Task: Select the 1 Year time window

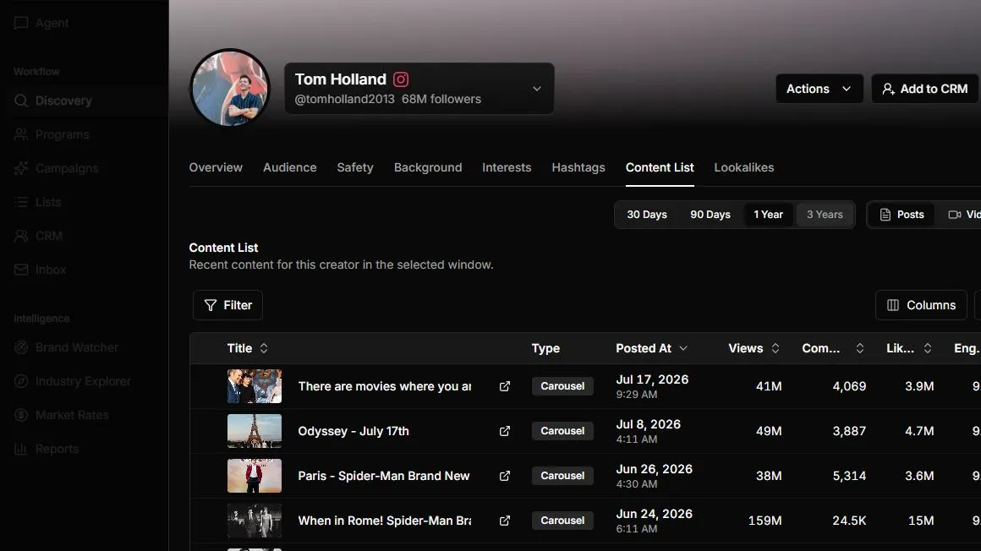Action: pyautogui.click(x=768, y=215)
